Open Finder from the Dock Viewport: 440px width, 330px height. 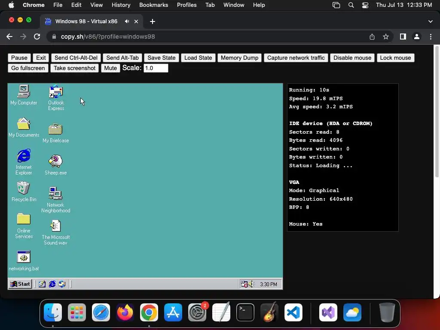pyautogui.click(x=53, y=312)
